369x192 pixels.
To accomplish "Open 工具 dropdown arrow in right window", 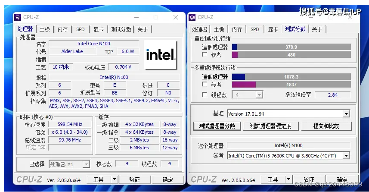I will coord(288,179).
